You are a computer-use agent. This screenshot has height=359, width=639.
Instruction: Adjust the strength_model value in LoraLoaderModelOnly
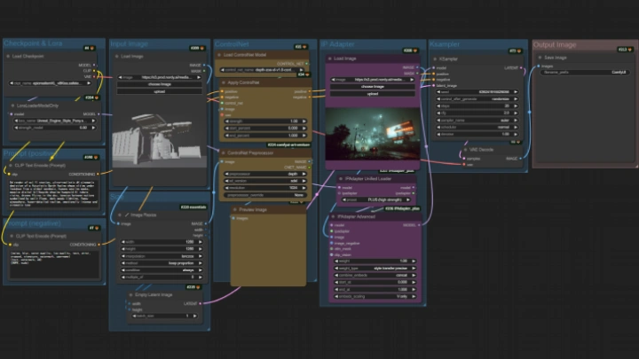point(55,127)
